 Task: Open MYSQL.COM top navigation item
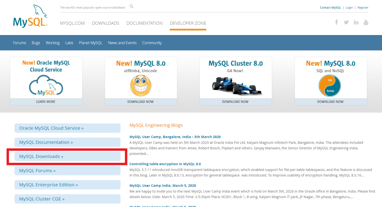pyautogui.click(x=72, y=23)
